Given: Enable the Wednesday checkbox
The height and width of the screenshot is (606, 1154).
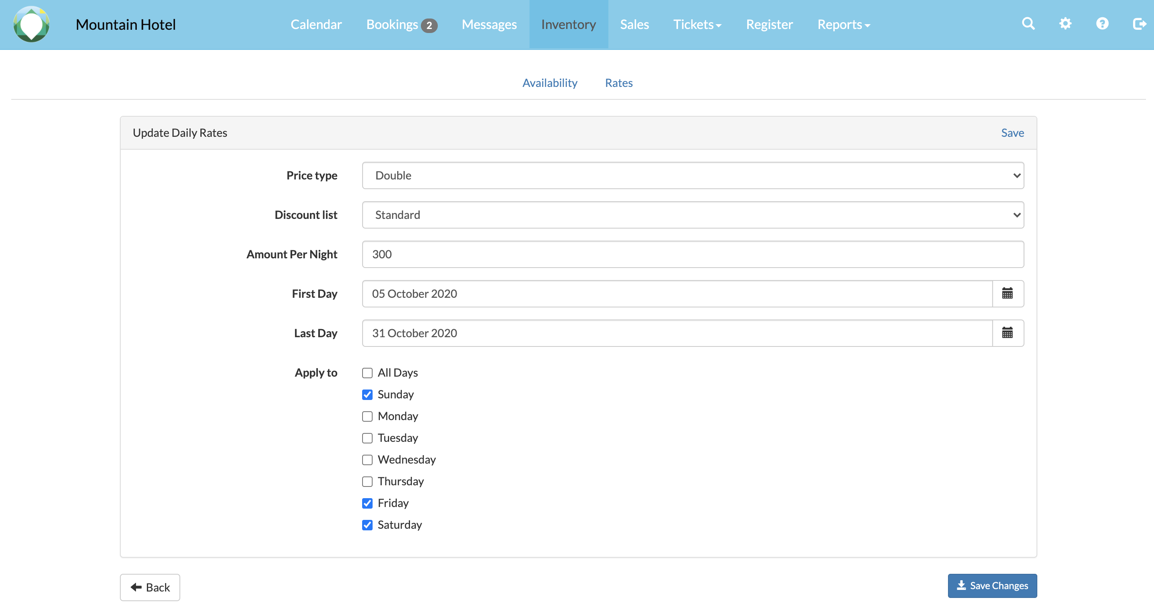Looking at the screenshot, I should [367, 460].
